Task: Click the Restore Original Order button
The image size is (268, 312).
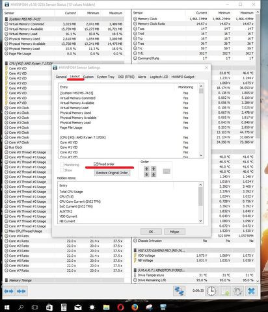Action: click(x=112, y=173)
